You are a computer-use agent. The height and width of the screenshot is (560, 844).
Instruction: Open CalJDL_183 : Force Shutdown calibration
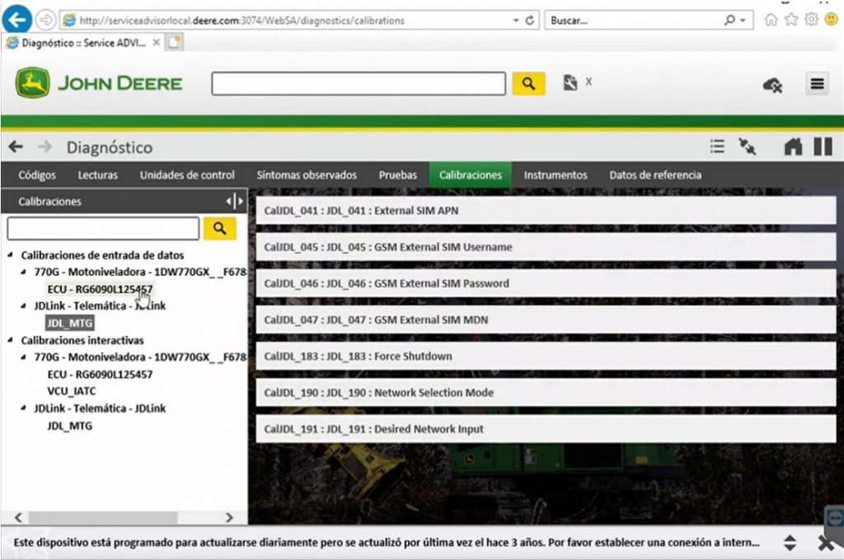pyautogui.click(x=544, y=356)
